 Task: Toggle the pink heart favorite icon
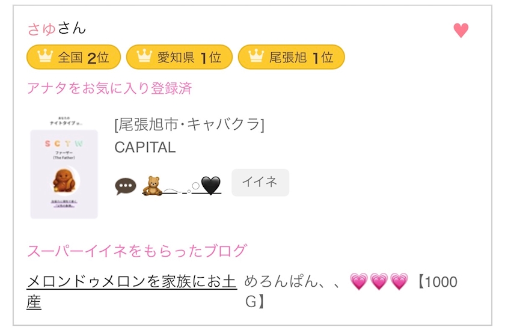tap(461, 31)
